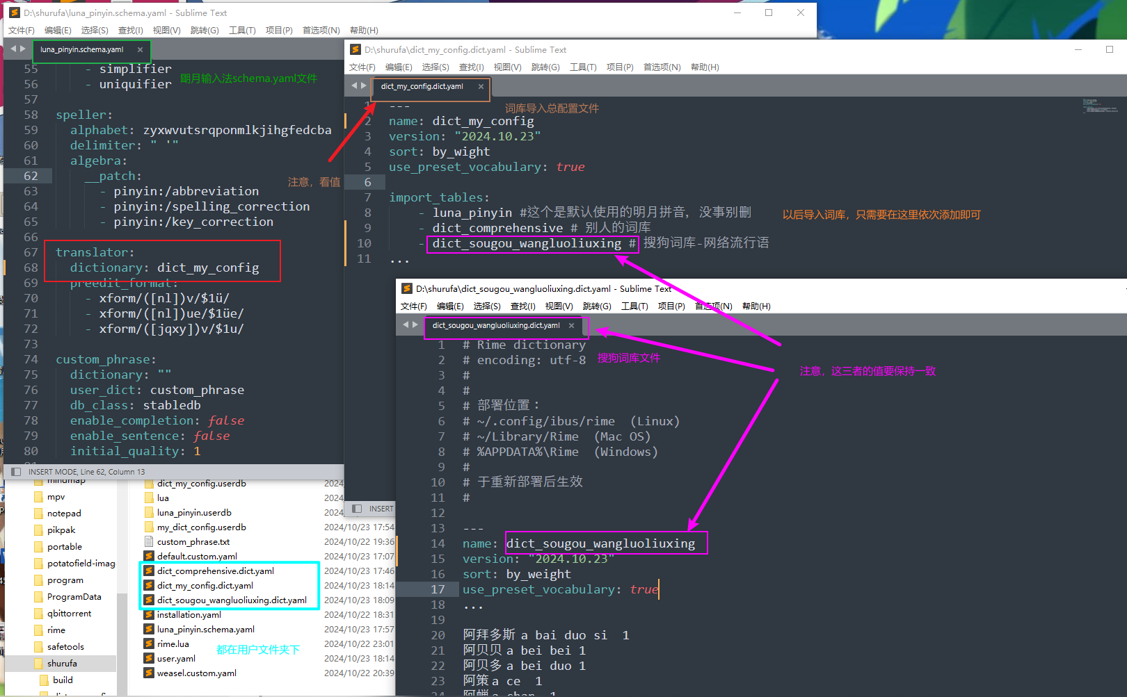Select installation.yaml in the file list
This screenshot has height=697, width=1127.
click(189, 615)
